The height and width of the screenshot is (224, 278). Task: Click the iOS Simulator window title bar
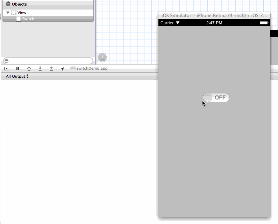(x=214, y=15)
